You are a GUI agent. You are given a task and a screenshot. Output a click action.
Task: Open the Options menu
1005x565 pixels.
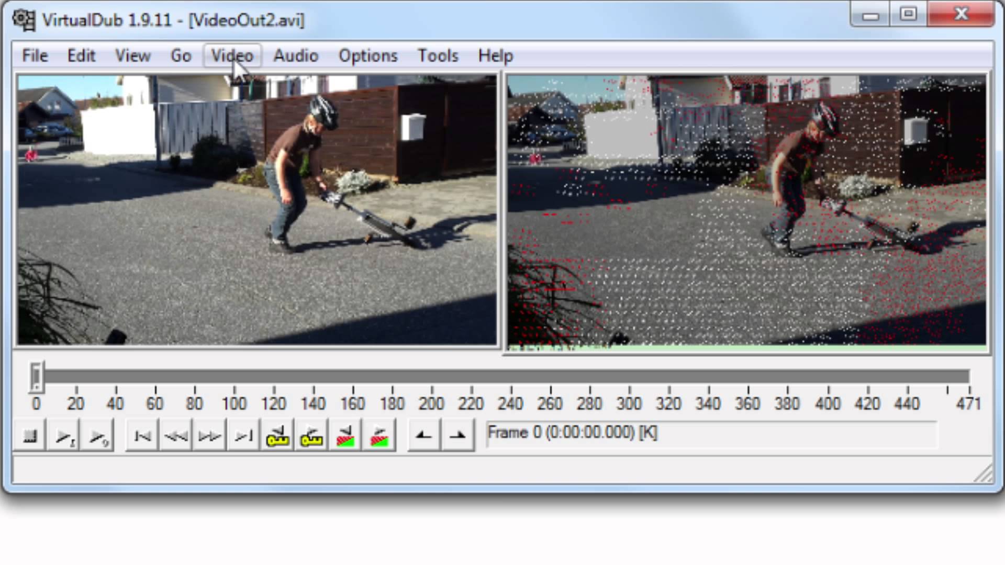pos(368,55)
